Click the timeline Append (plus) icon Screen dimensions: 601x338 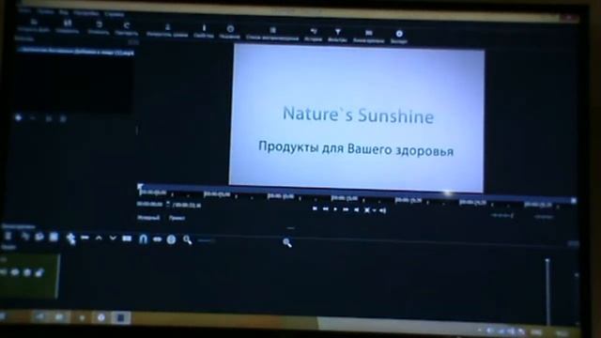pos(70,238)
